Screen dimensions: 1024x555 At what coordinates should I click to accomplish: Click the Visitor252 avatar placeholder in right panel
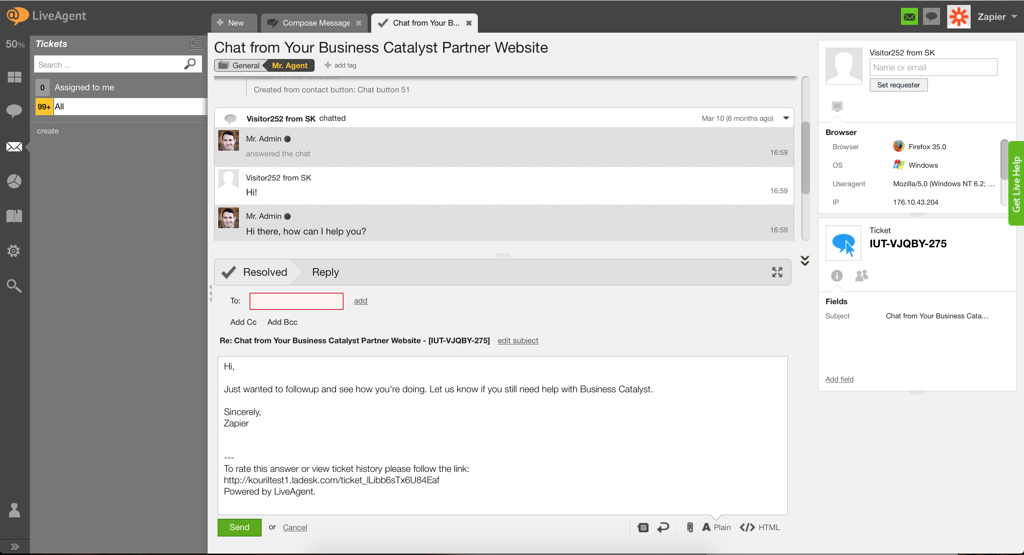[843, 66]
